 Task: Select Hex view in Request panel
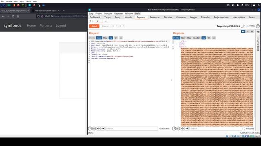click(x=105, y=38)
